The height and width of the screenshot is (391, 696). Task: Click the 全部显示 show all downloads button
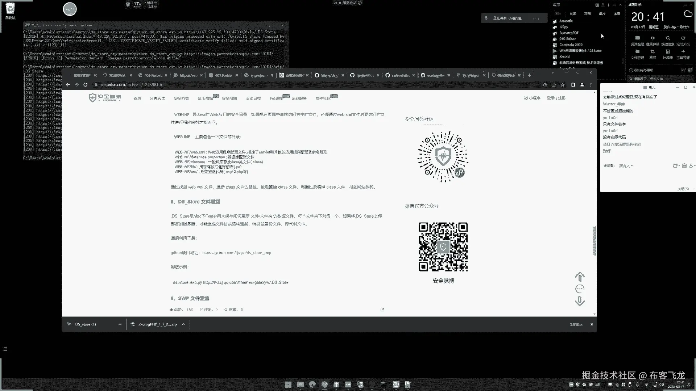pyautogui.click(x=576, y=324)
